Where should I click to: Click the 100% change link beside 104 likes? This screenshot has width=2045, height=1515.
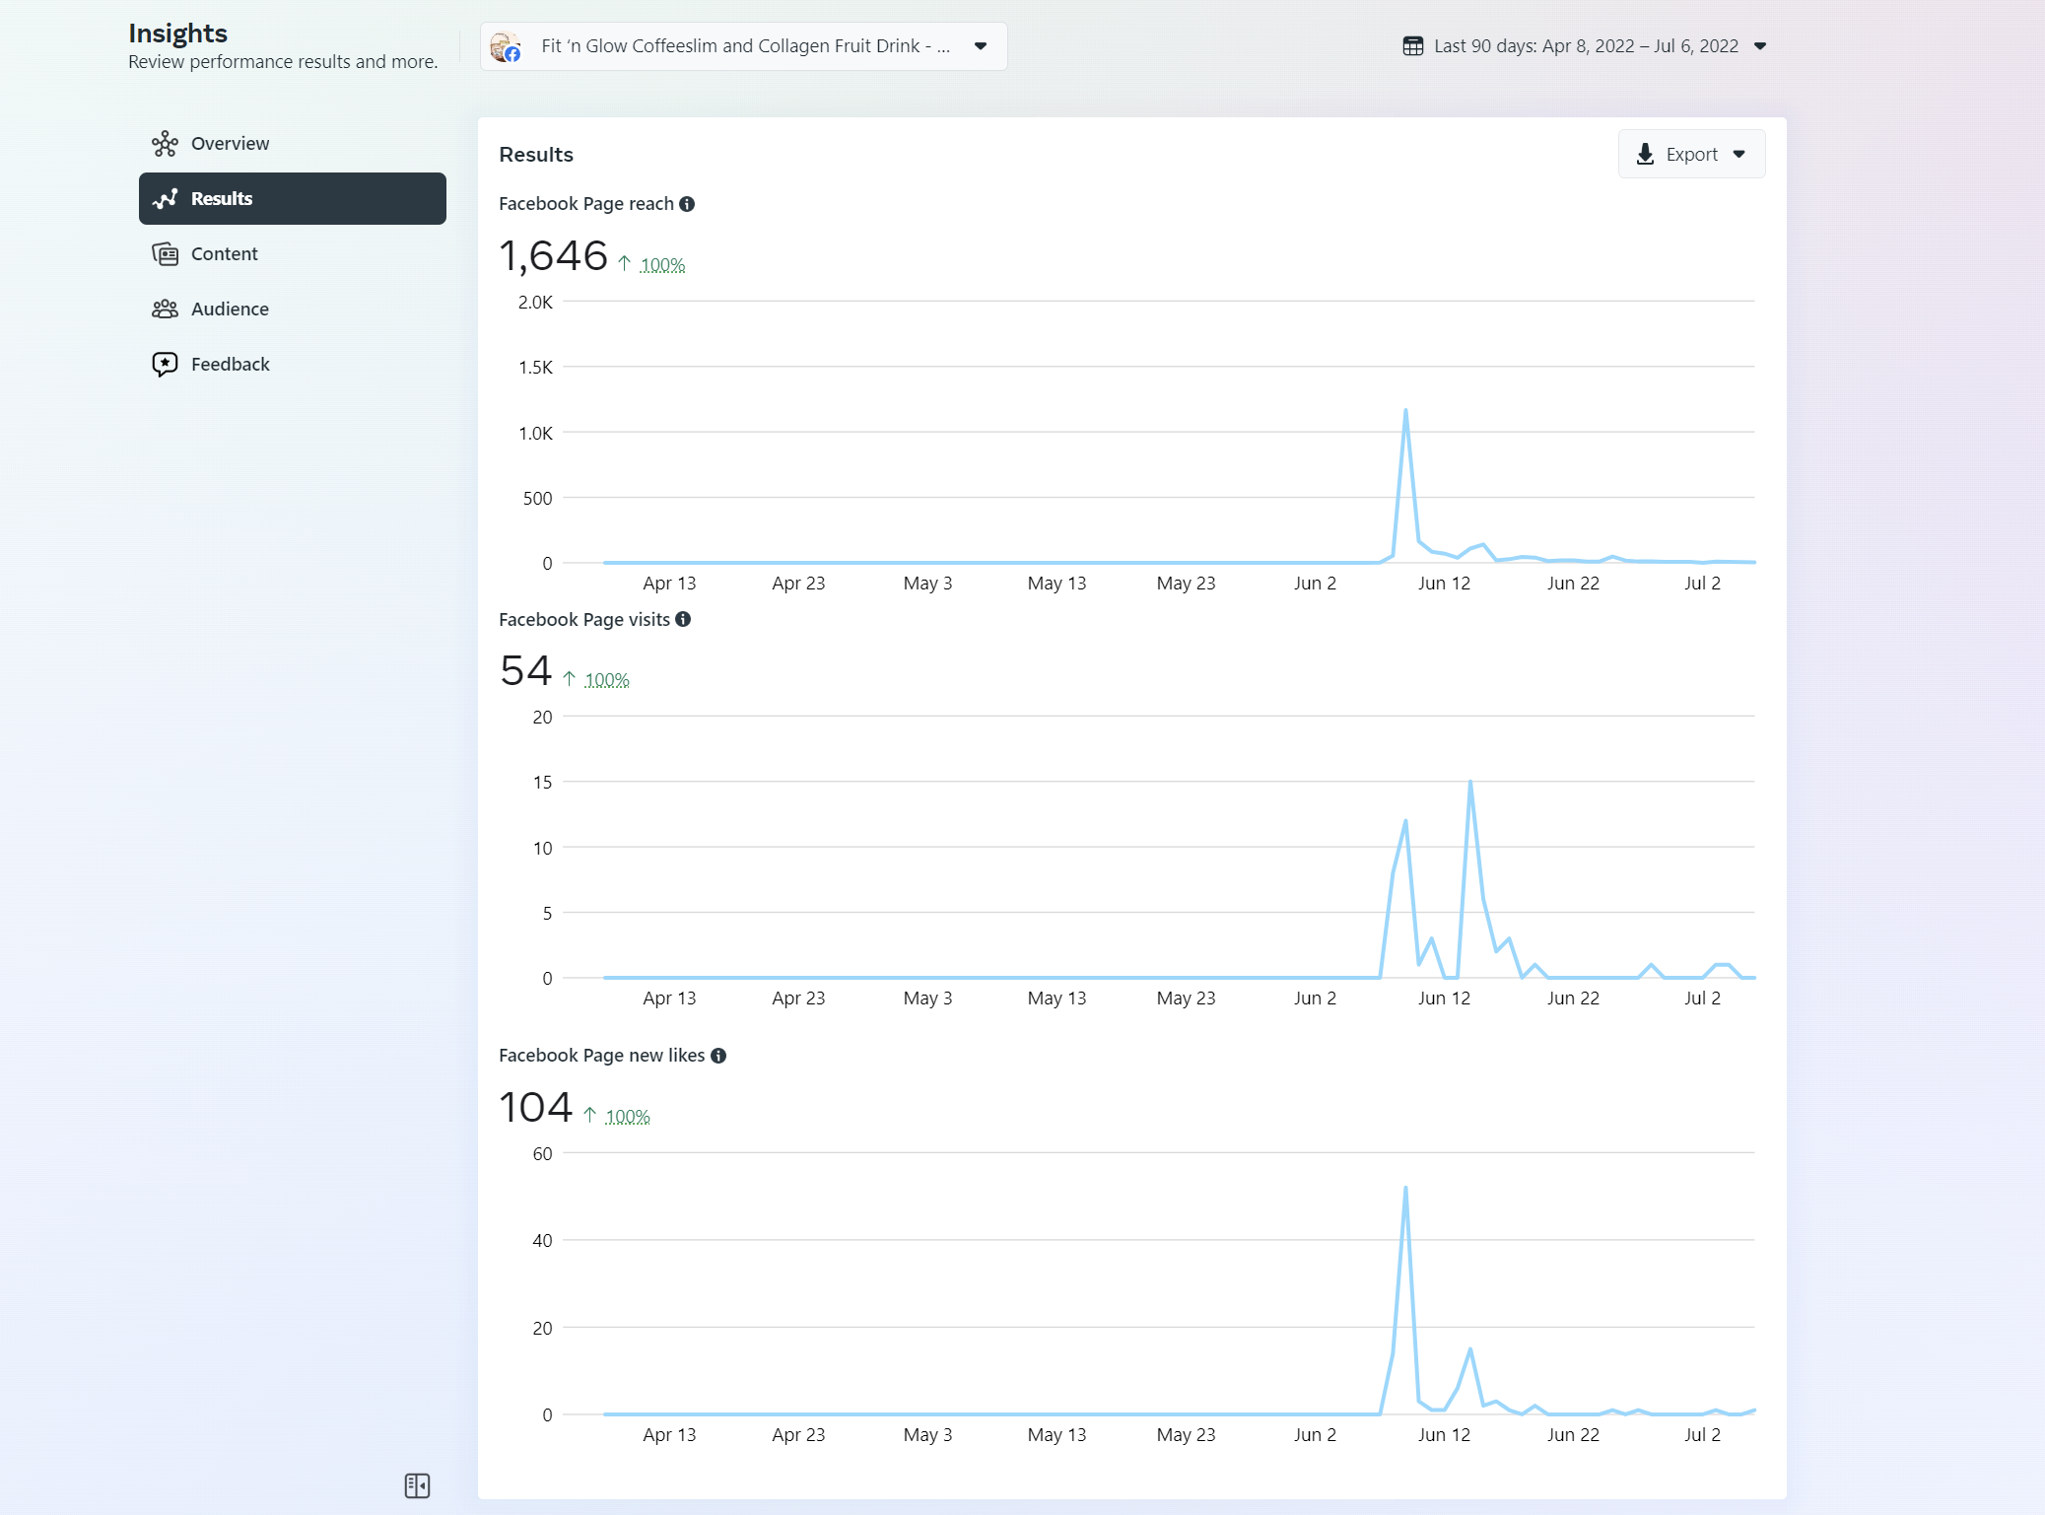point(628,1117)
